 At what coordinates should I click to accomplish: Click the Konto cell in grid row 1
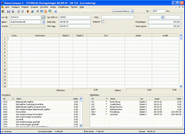[x=14, y=39]
